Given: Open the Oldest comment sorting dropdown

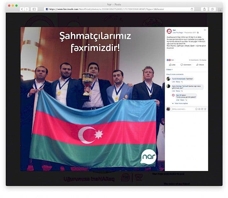Looking at the screenshot, I should [x=169, y=69].
